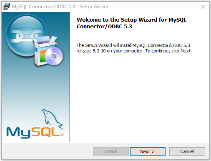This screenshot has width=211, height=161.
Task: Click the orange "SQL" letters of the logo
Action: click(45, 132)
